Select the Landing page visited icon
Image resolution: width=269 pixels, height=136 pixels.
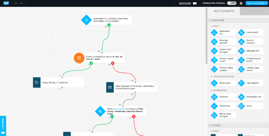(x=241, y=69)
